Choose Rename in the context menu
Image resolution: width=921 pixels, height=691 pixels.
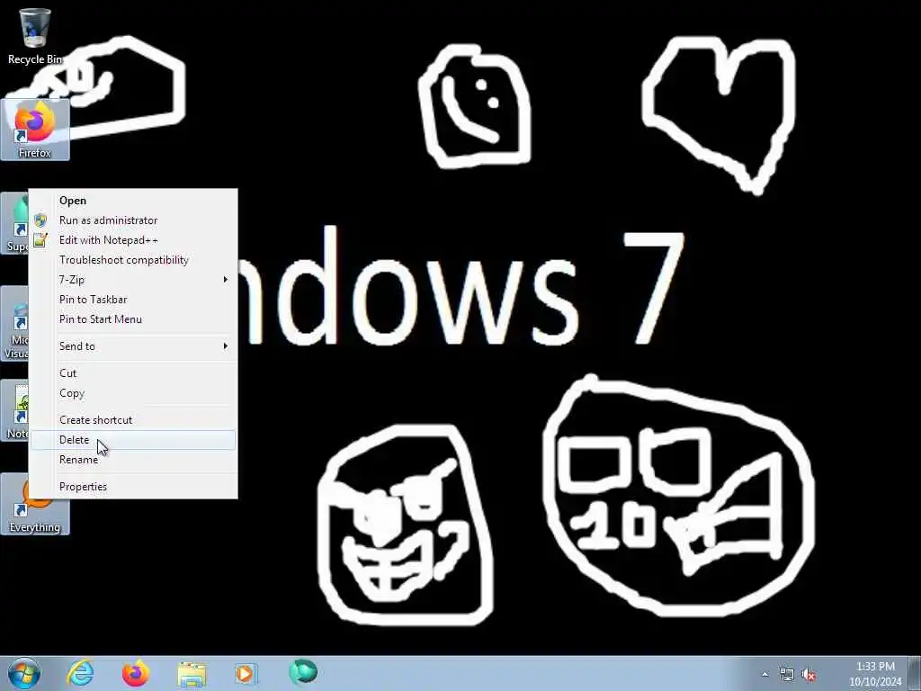pyautogui.click(x=134, y=460)
